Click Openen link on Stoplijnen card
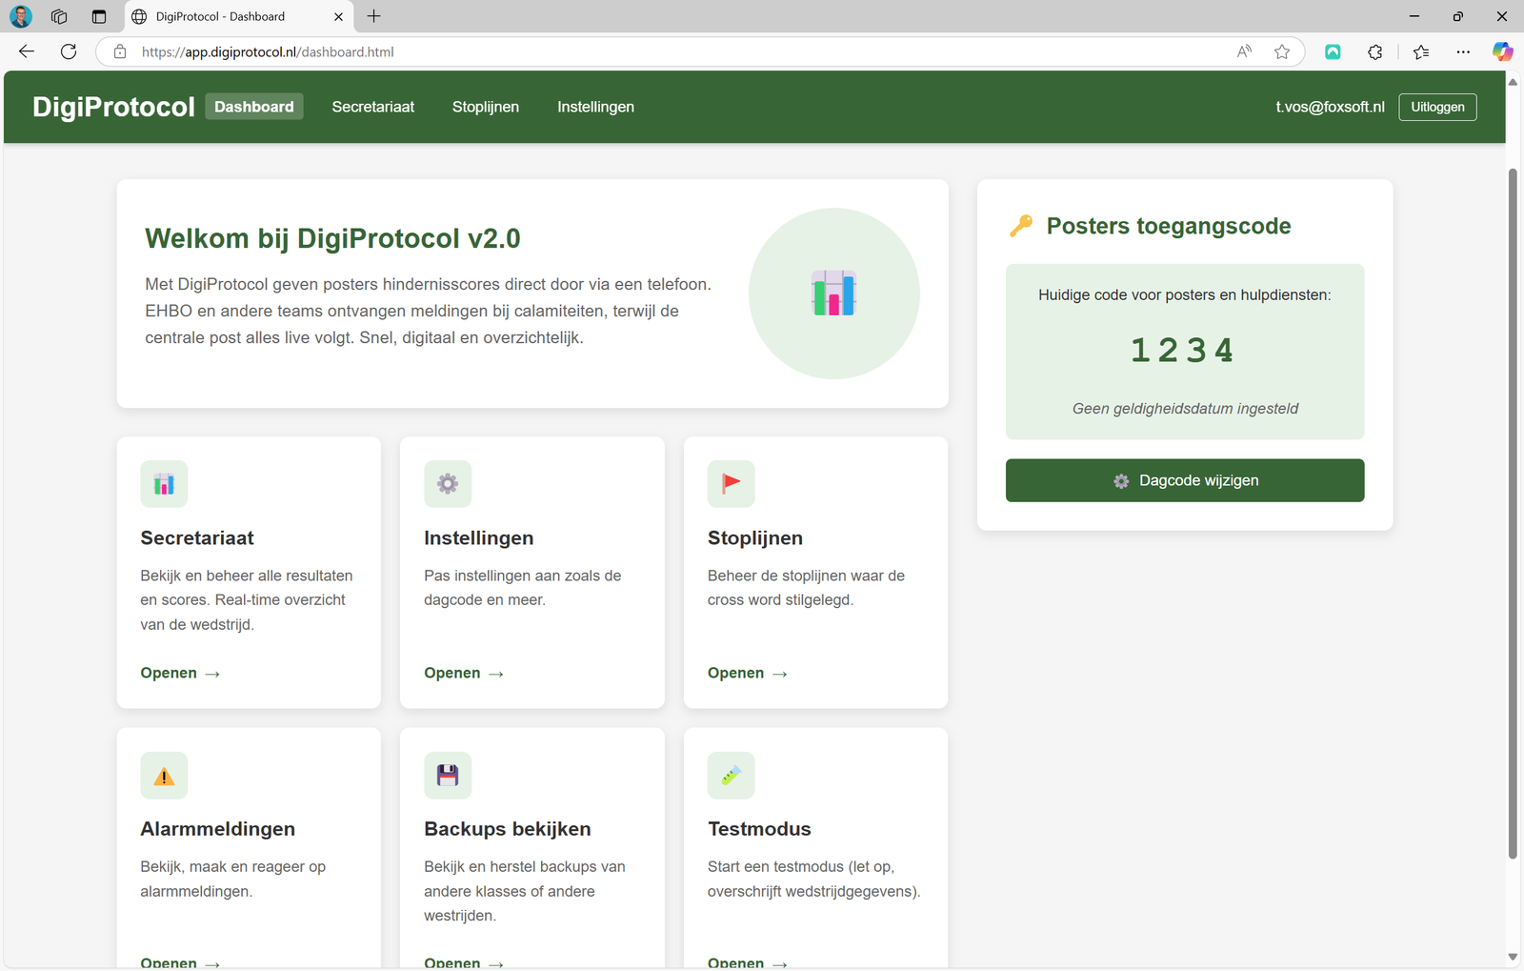 (748, 673)
